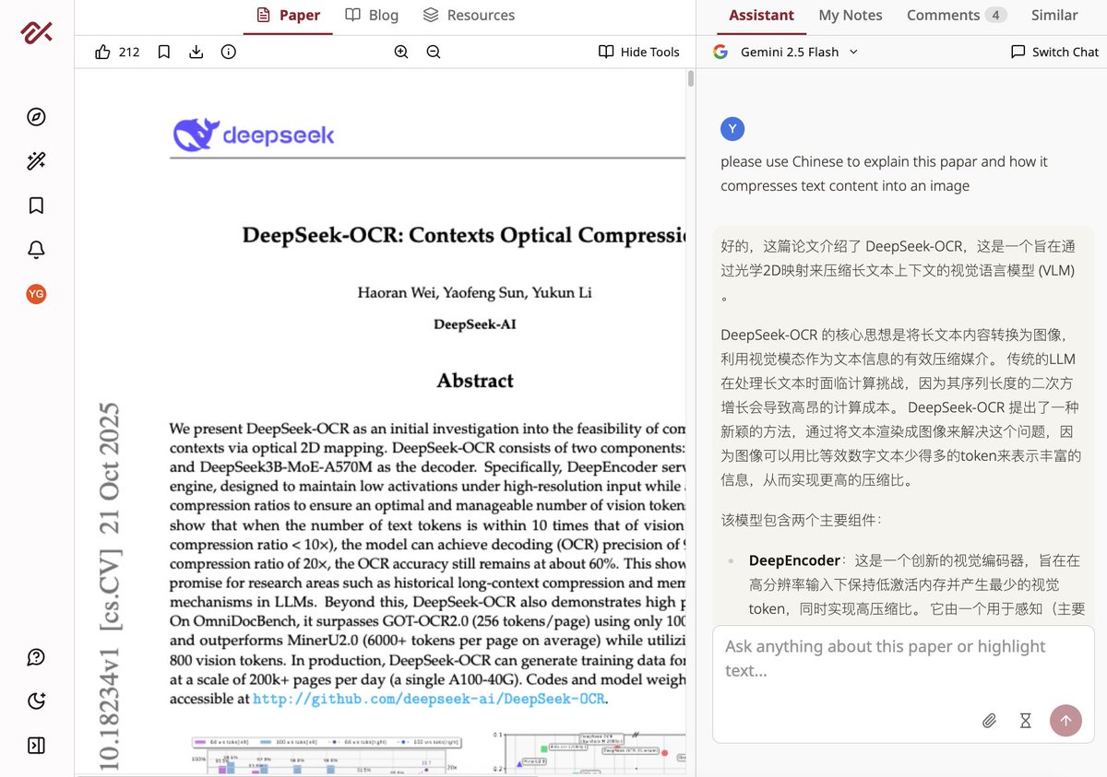Image resolution: width=1107 pixels, height=777 pixels.
Task: Open the Comments tab
Action: [957, 16]
